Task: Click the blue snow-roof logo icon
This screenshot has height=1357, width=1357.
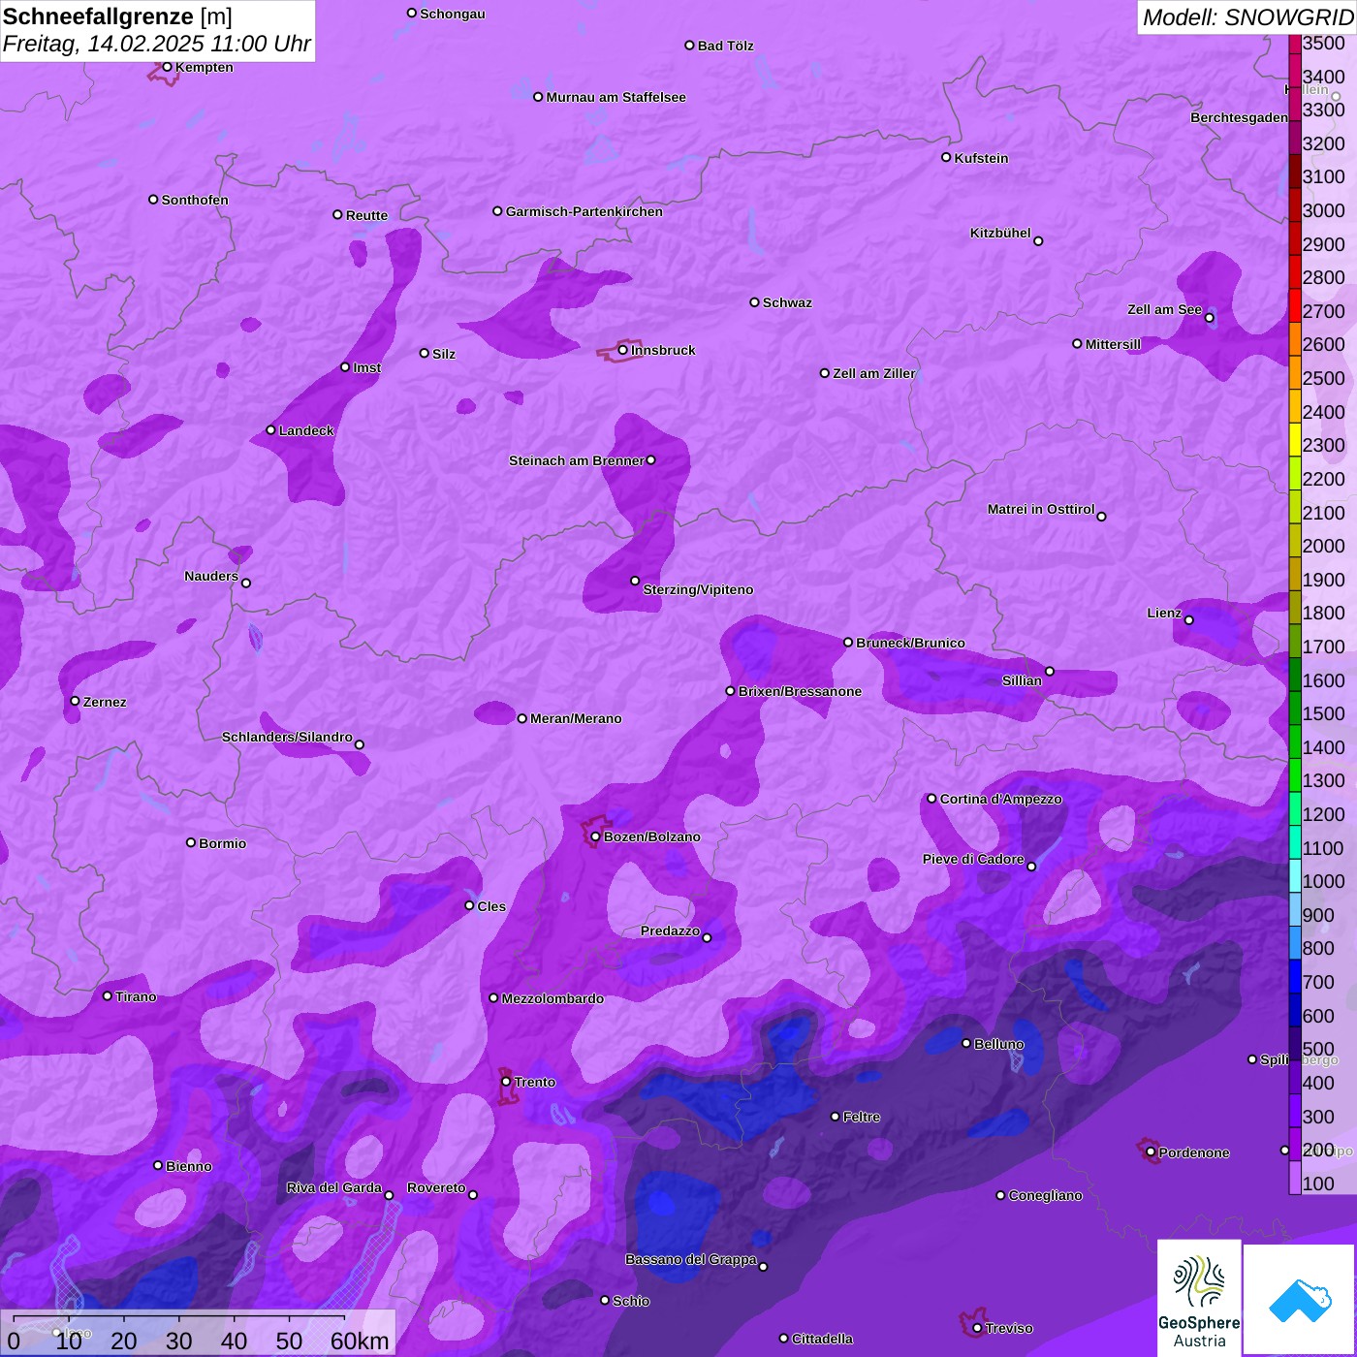Action: pos(1299,1300)
